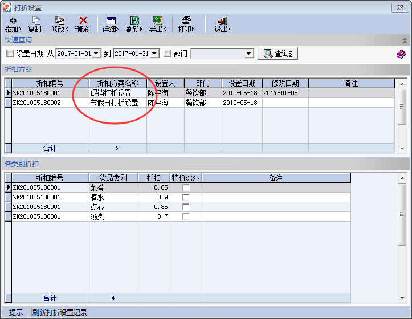The width and height of the screenshot is (412, 319).
Task: Expand the 部门 department combo box
Action: (x=248, y=54)
